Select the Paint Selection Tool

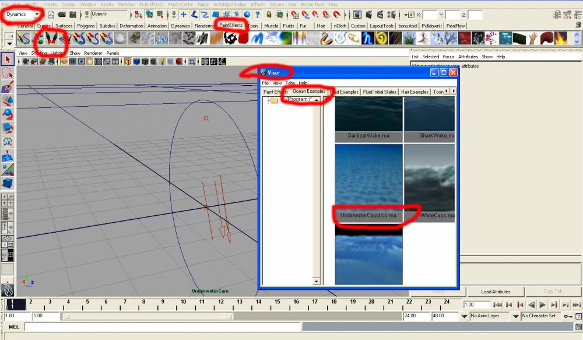8,87
